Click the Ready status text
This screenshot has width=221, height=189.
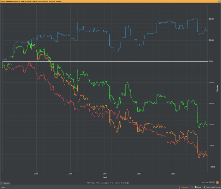(3, 187)
